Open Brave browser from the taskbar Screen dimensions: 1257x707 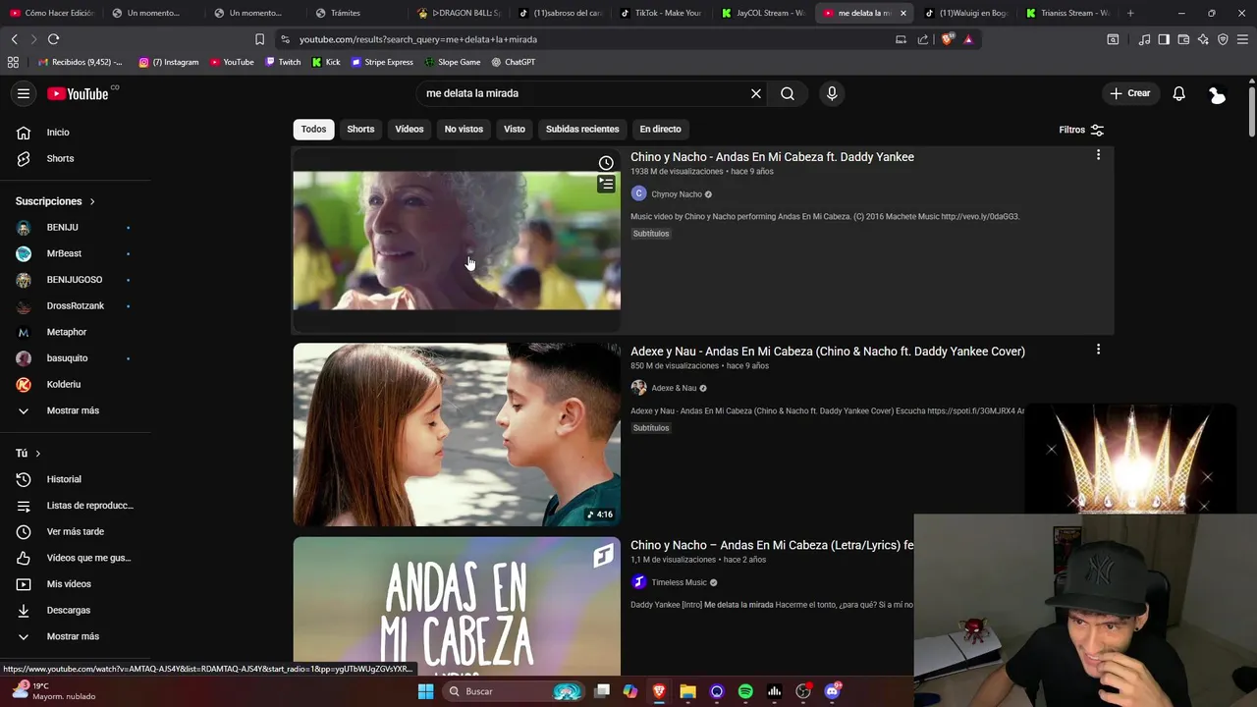pos(659,691)
